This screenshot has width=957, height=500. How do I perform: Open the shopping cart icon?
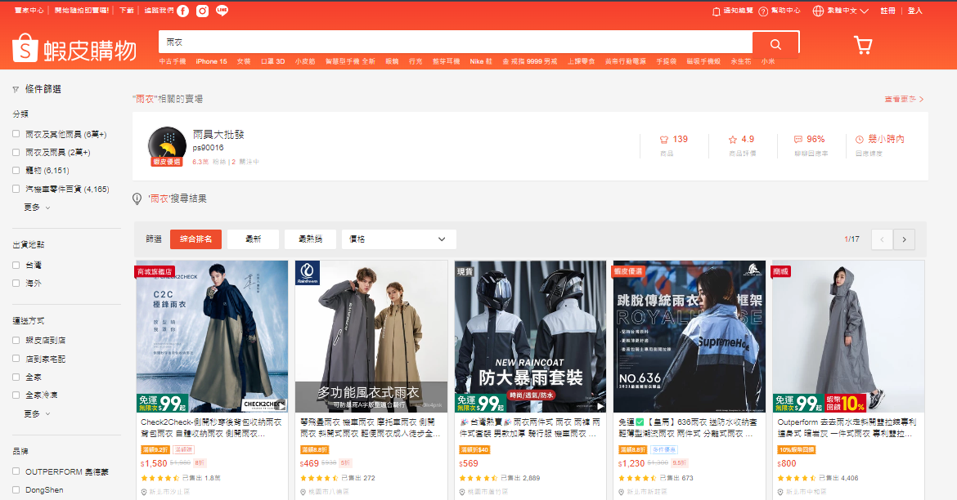coord(863,45)
